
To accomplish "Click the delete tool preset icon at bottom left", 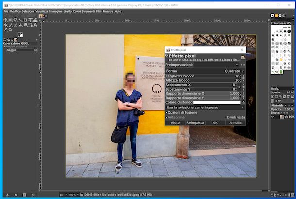I will tap(25, 195).
